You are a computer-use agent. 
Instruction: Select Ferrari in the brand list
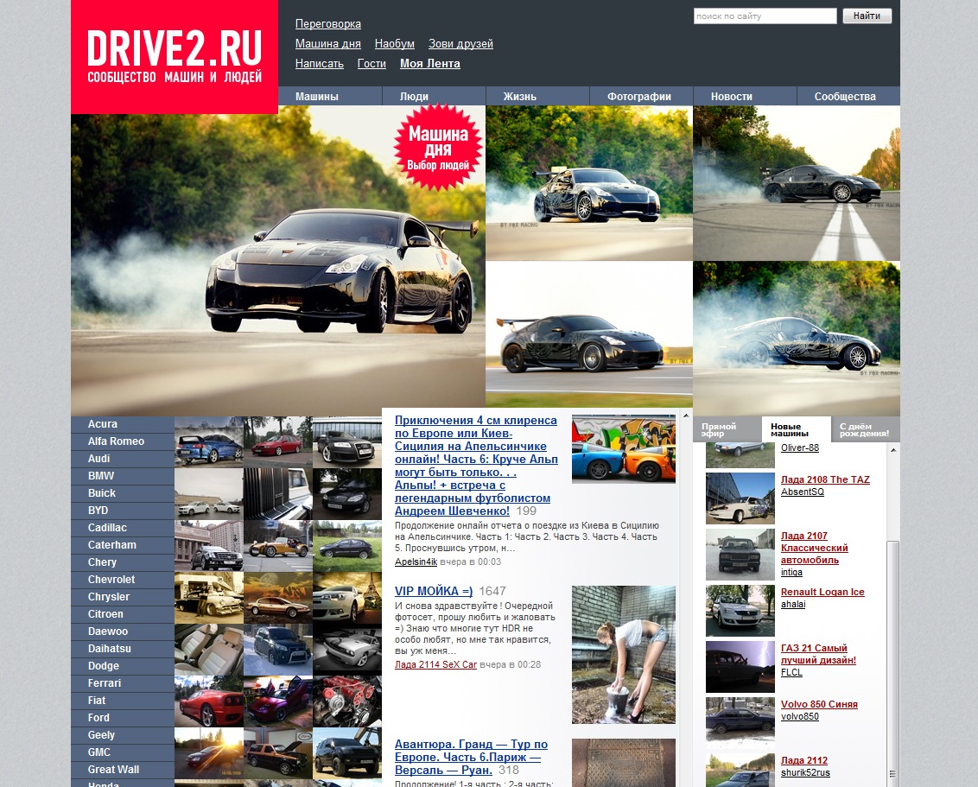click(123, 683)
